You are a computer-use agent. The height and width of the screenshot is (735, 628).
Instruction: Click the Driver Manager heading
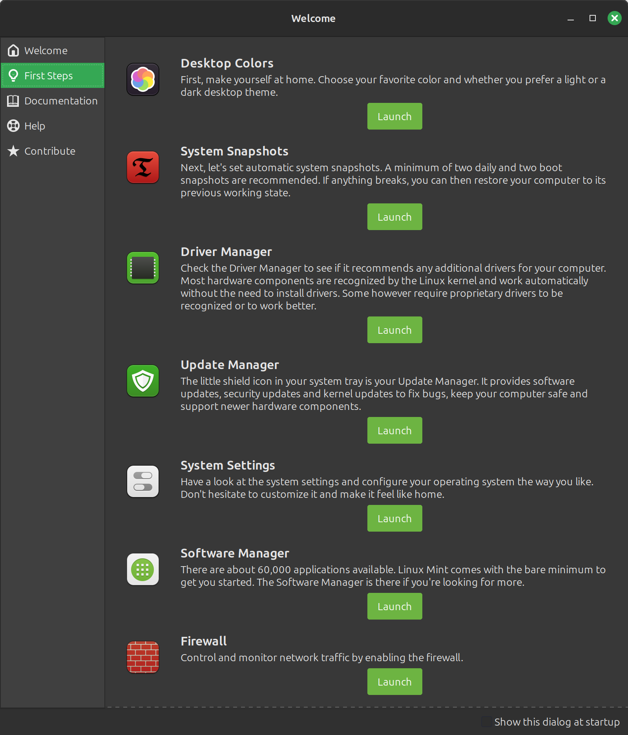point(226,252)
